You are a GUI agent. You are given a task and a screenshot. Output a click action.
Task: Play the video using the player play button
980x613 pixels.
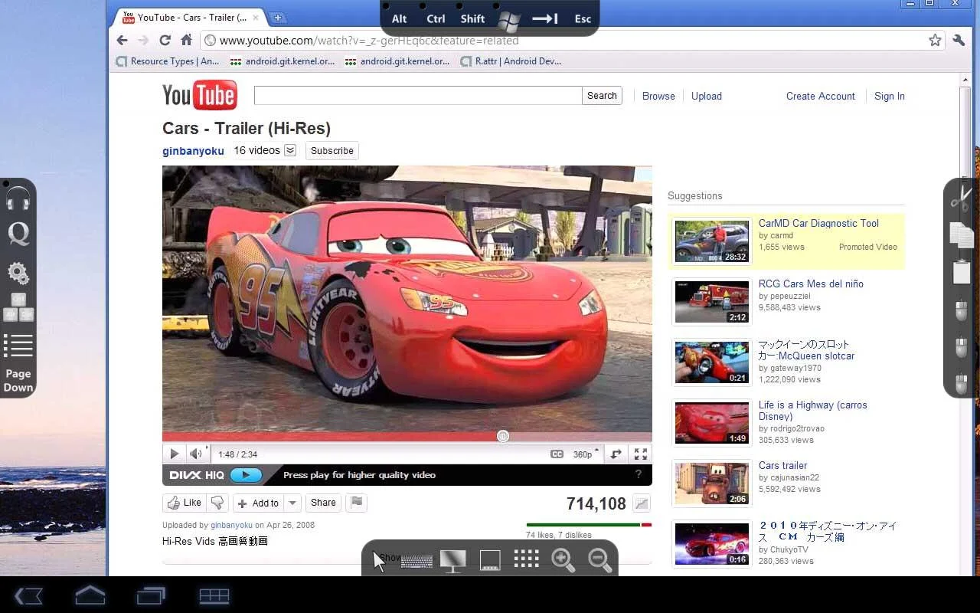tap(174, 454)
